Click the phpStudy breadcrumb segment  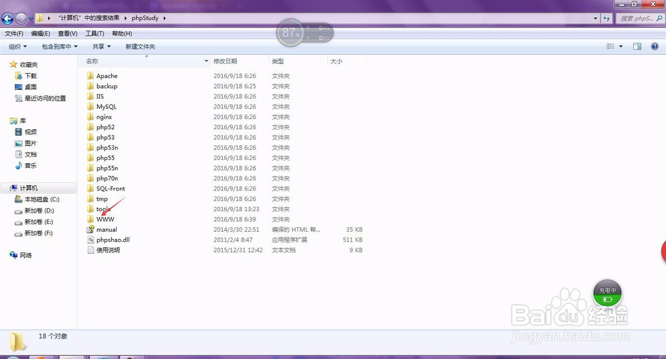[x=145, y=18]
